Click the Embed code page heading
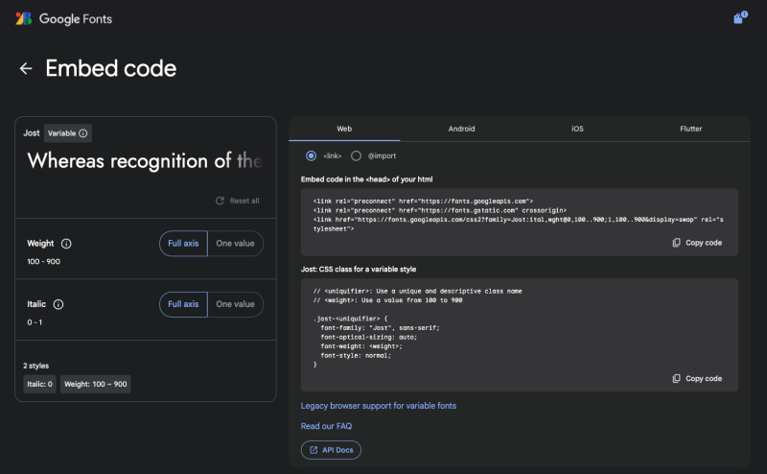 (x=111, y=68)
